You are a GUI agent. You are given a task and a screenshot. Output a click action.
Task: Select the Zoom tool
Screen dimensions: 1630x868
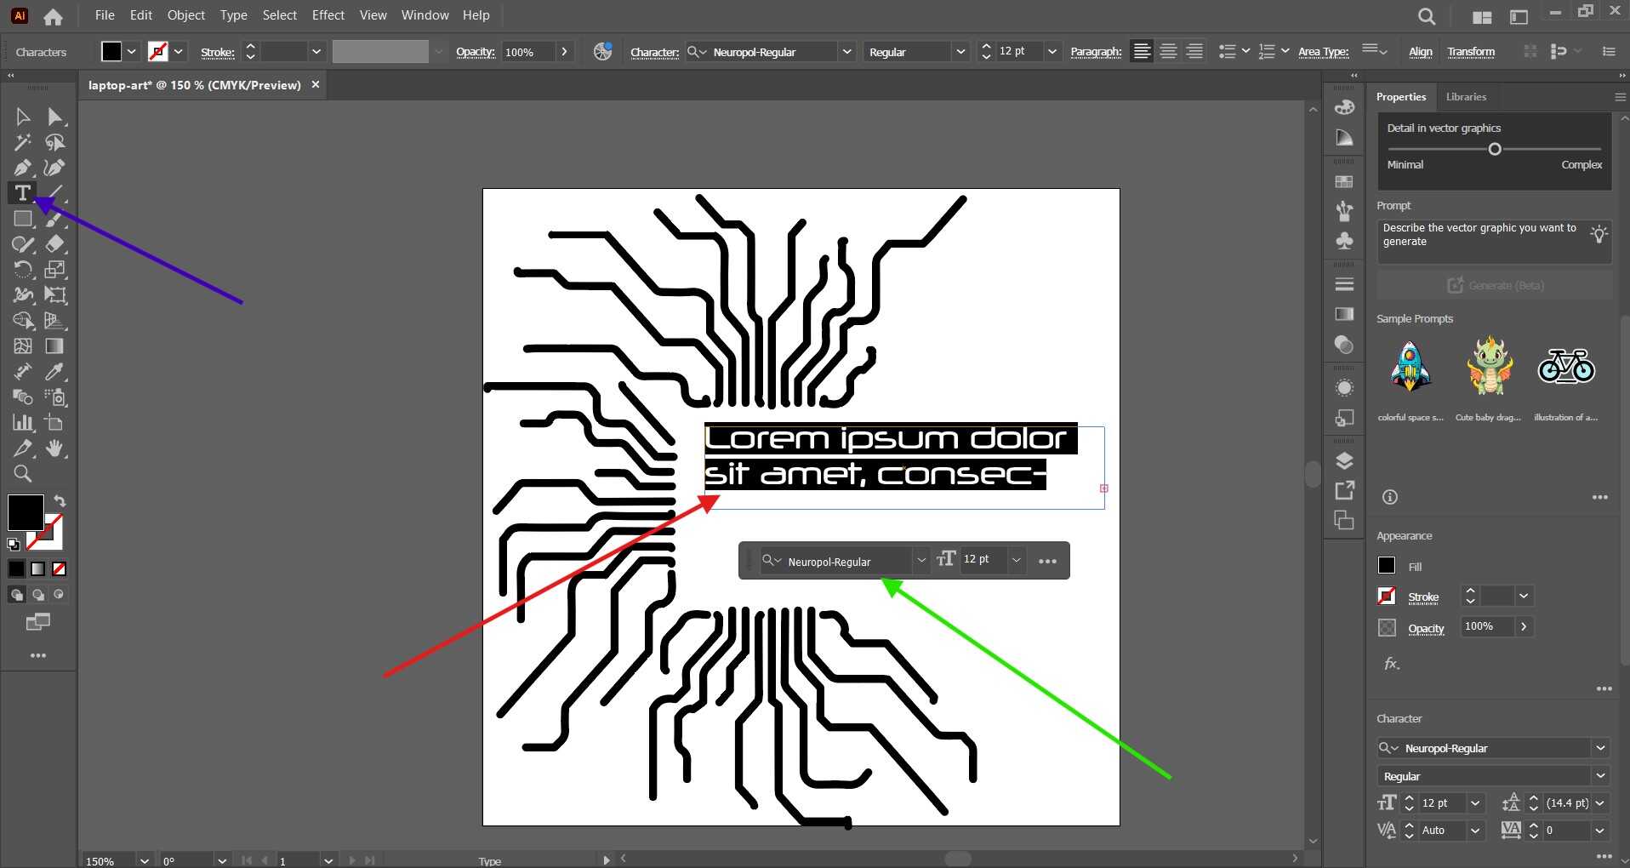(23, 474)
